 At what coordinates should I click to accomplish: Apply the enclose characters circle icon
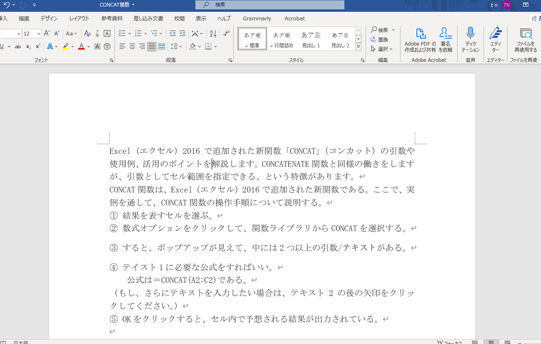107,46
